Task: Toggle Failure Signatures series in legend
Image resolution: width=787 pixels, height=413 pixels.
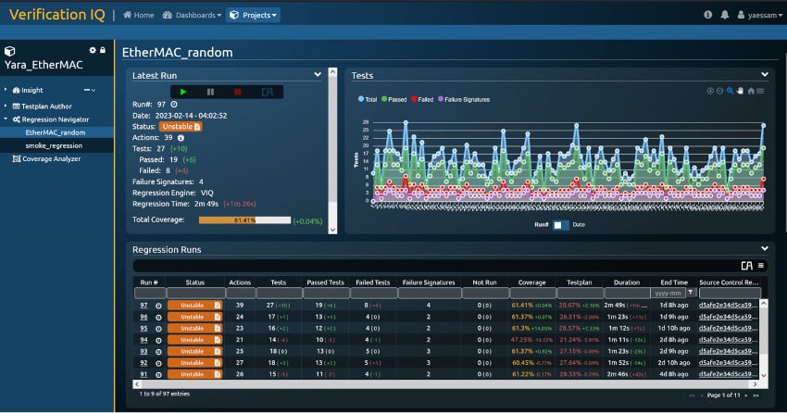Action: point(468,99)
